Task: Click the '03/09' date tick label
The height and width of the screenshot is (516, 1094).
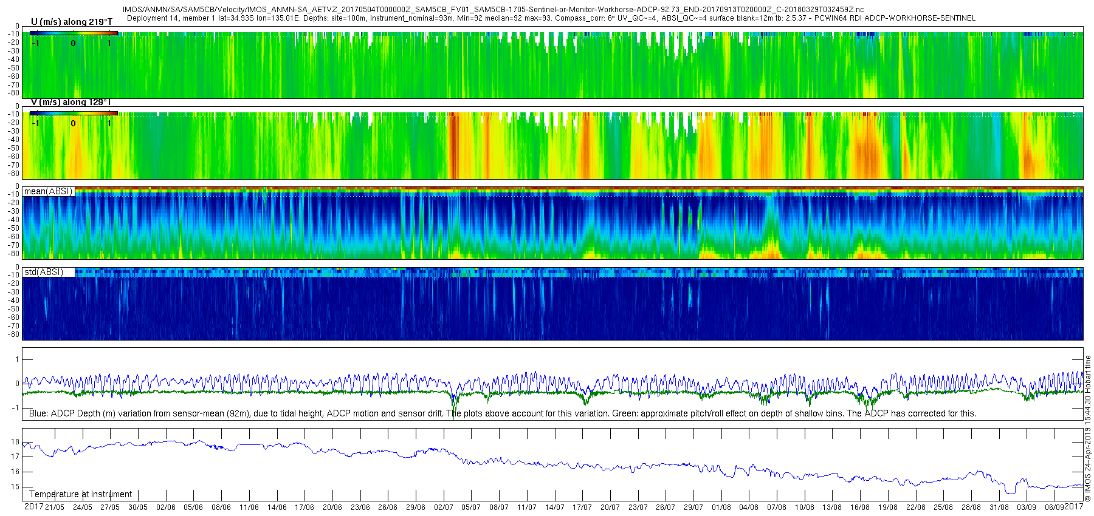Action: (1027, 508)
